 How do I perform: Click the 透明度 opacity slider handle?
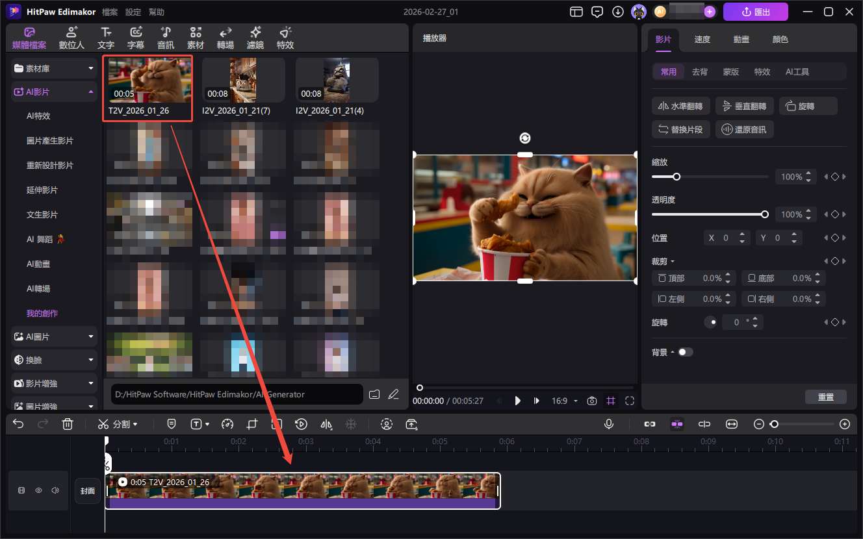point(765,214)
